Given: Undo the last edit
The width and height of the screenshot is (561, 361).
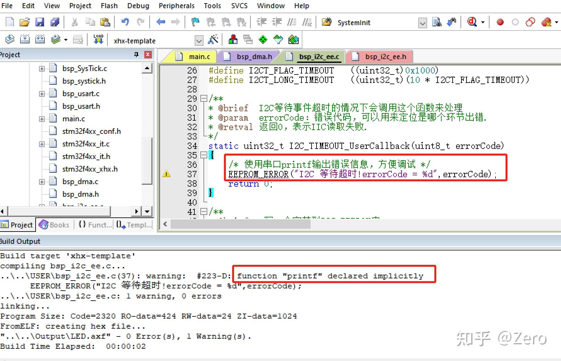Looking at the screenshot, I should point(125,22).
